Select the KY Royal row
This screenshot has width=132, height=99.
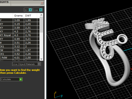coord(20,35)
